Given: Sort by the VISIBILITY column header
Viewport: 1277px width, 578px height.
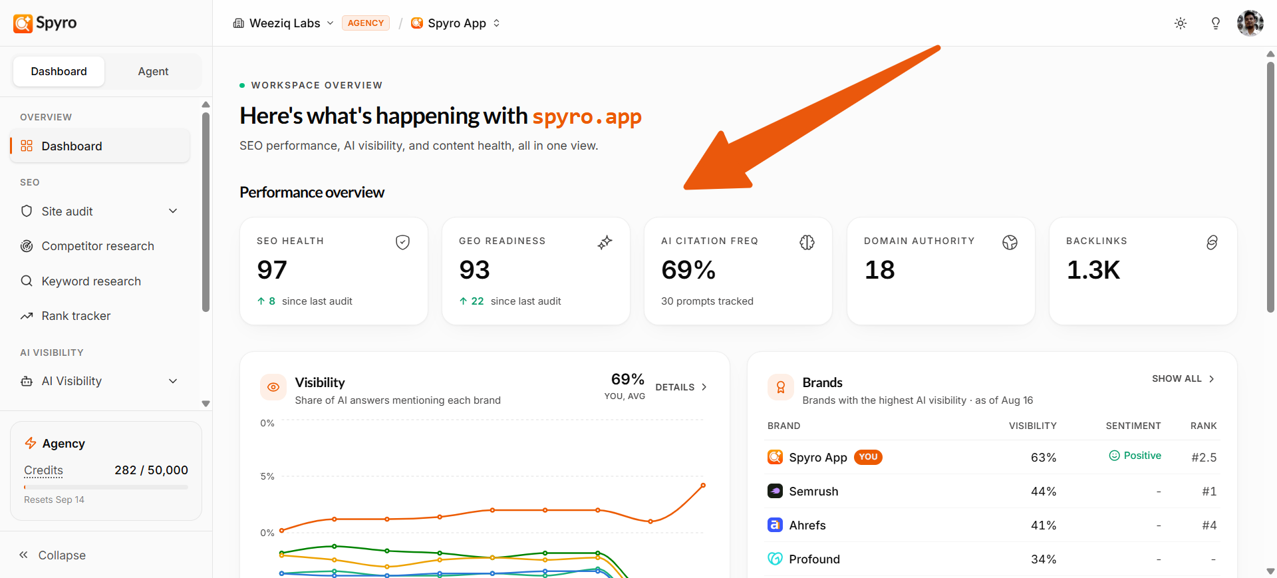Looking at the screenshot, I should (1032, 426).
